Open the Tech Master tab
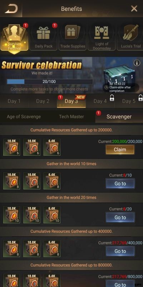Image resolution: width=143 pixels, height=287 pixels. (x=71, y=117)
